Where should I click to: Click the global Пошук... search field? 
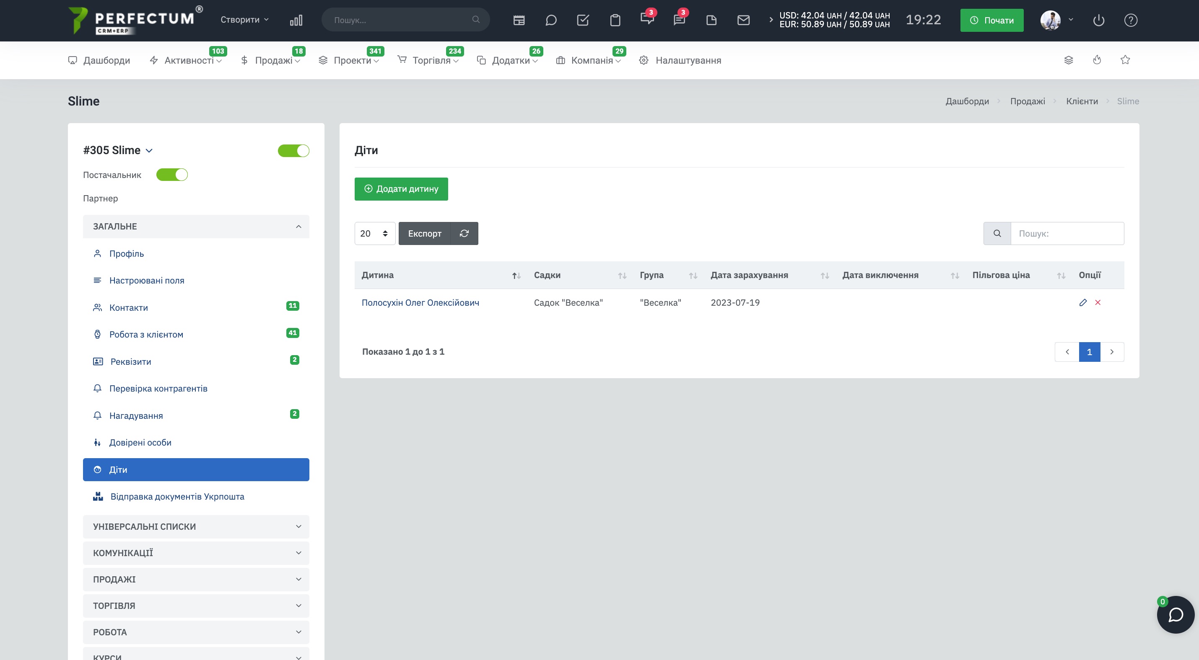pos(405,20)
